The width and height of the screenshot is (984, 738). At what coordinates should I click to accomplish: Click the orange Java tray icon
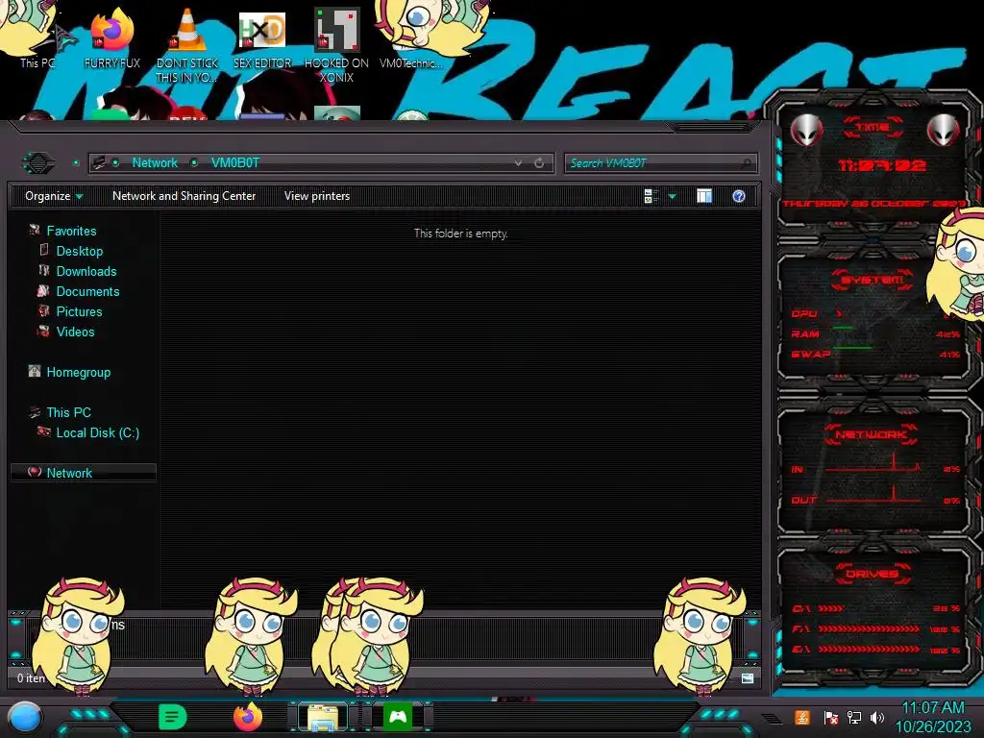pyautogui.click(x=802, y=717)
